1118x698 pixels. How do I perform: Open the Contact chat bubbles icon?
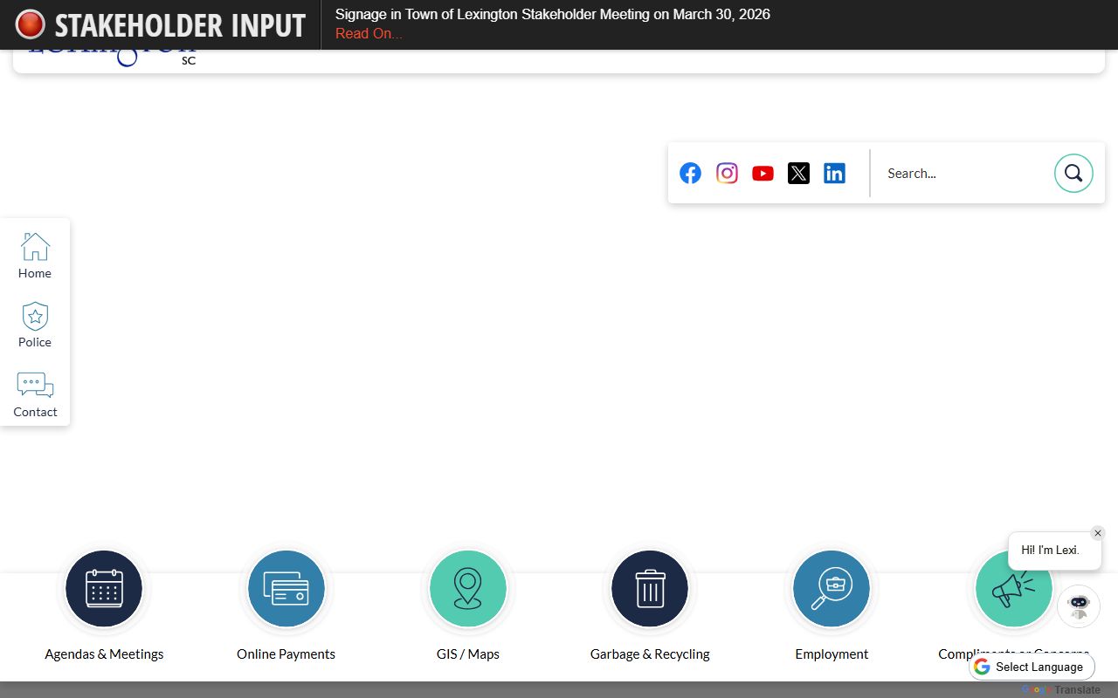click(35, 386)
